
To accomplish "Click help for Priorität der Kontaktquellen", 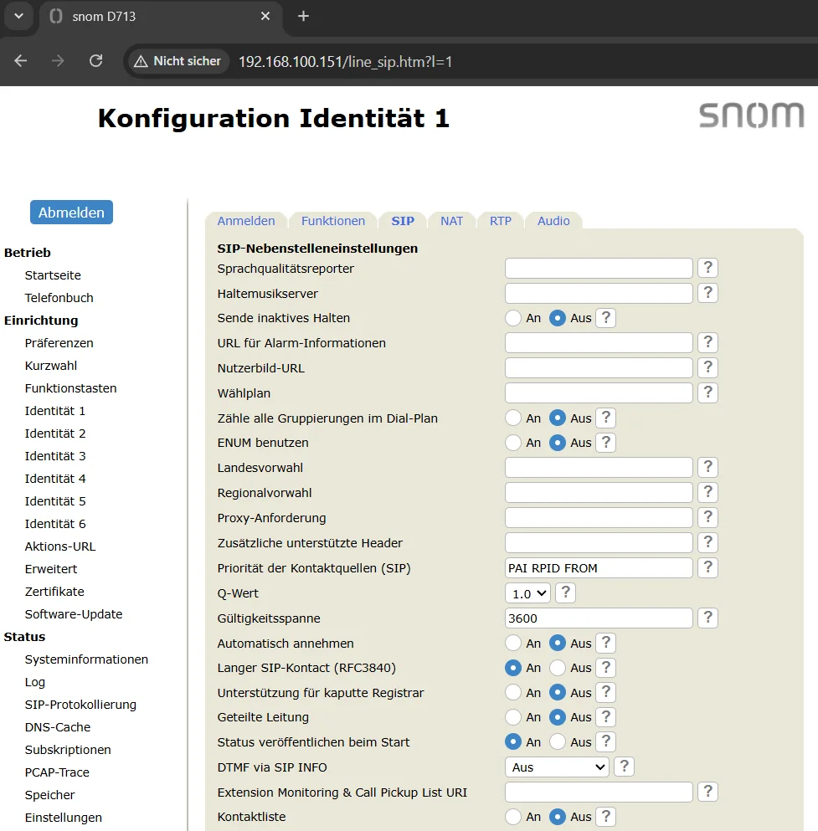I will 707,567.
